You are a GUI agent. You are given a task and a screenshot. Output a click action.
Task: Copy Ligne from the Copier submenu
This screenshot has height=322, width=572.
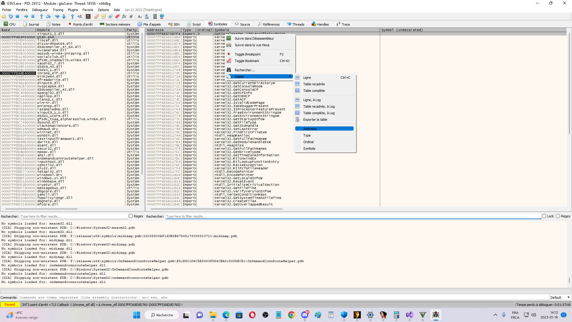(325, 78)
